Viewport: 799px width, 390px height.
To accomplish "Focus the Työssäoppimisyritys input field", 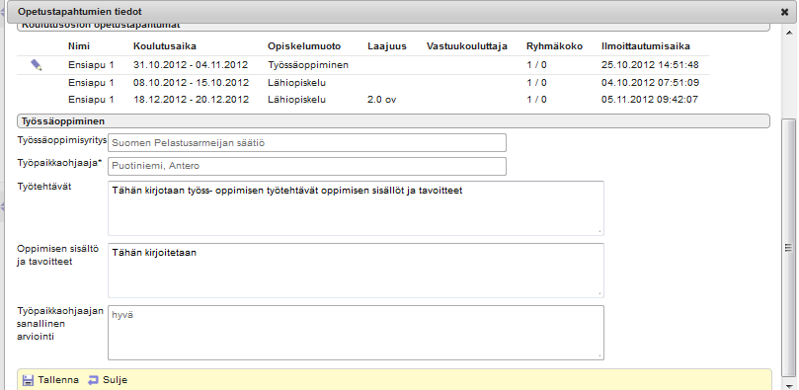I will point(307,142).
